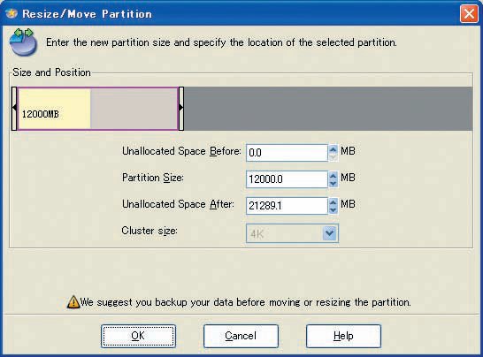Click the Unallocated Space Before input field
This screenshot has height=357, width=483.
[x=287, y=153]
